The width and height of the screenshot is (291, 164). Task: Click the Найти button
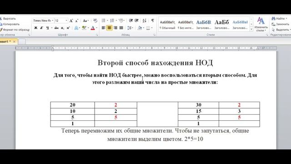[x=279, y=19]
